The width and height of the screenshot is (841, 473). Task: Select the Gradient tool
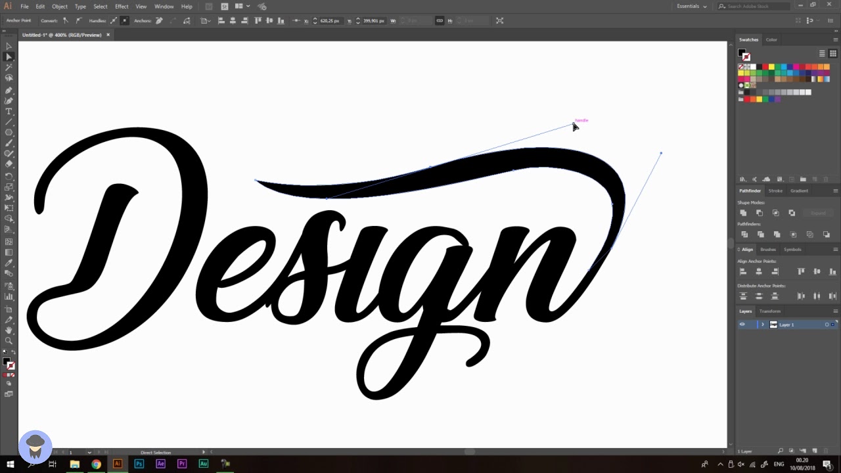point(9,252)
